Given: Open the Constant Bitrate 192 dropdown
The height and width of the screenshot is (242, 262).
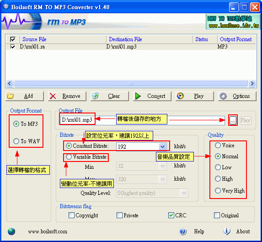Looking at the screenshot, I should 162,147.
